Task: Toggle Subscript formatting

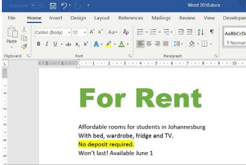Action: (x=77, y=44)
